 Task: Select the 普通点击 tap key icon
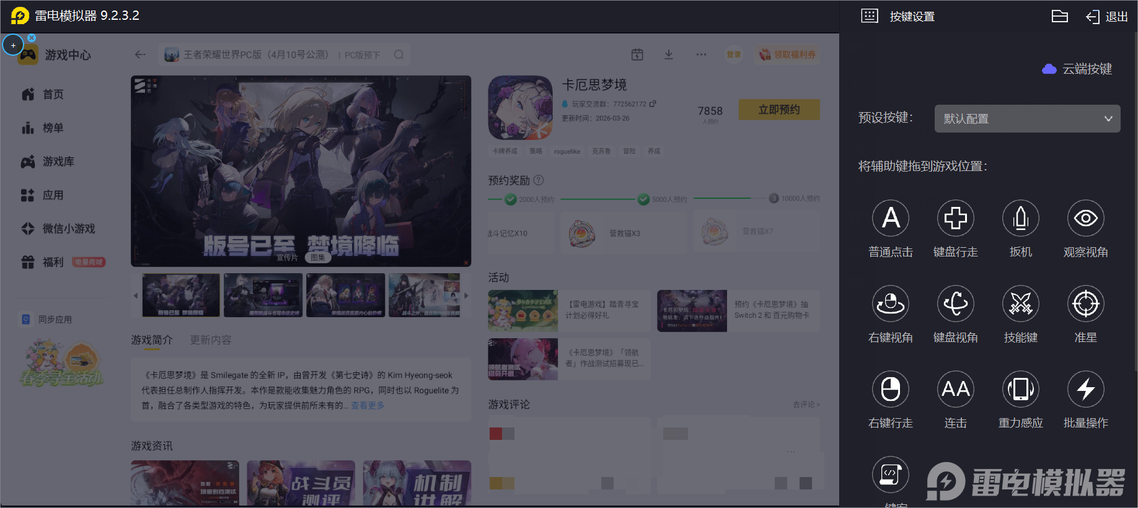[x=891, y=218]
